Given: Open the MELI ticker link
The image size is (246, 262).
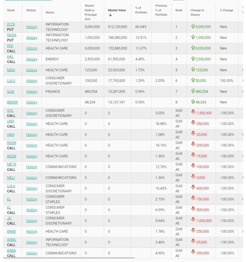Looking at the screenshot, I should coord(11,178).
